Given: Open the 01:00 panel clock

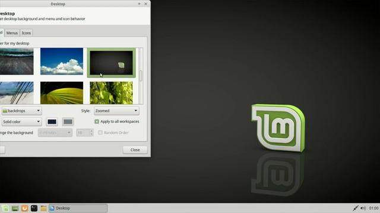Looking at the screenshot, I should tap(373, 208).
